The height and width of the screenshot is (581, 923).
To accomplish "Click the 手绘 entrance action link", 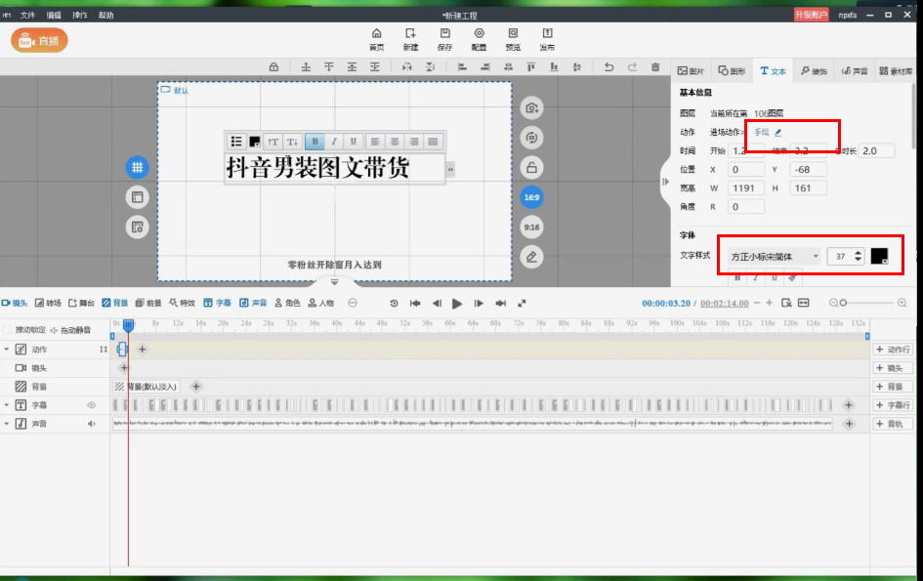I will pyautogui.click(x=762, y=132).
